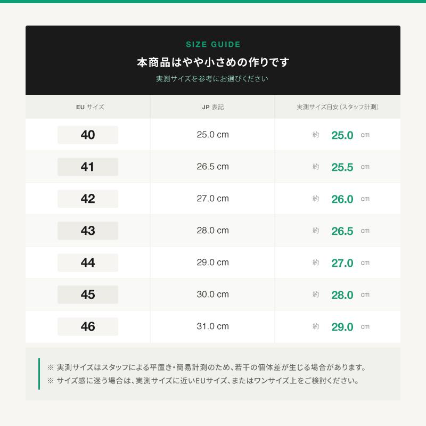This screenshot has width=426, height=426.
Task: Click the JP 表記 column header
Action: tap(212, 107)
